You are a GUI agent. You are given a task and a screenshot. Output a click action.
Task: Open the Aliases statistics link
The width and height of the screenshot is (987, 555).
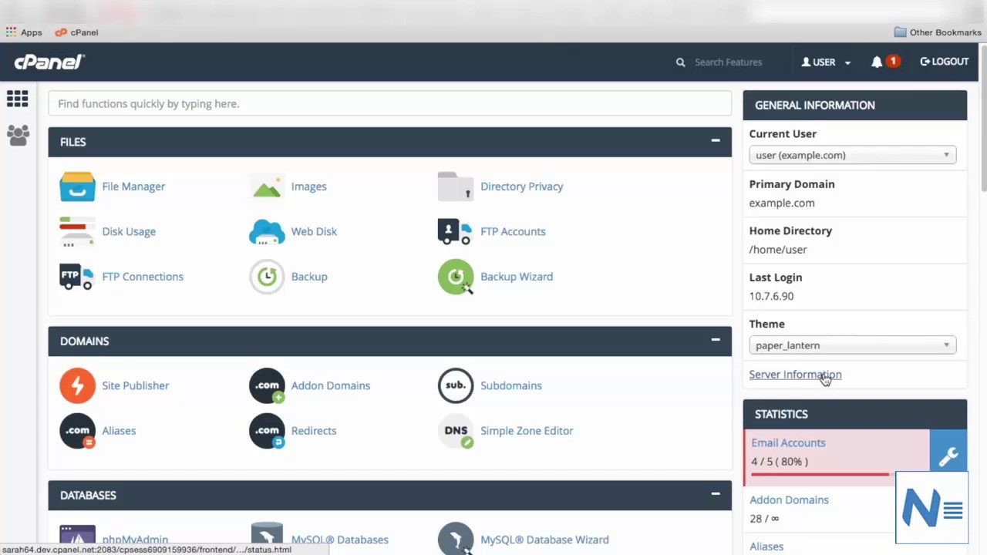tap(766, 547)
